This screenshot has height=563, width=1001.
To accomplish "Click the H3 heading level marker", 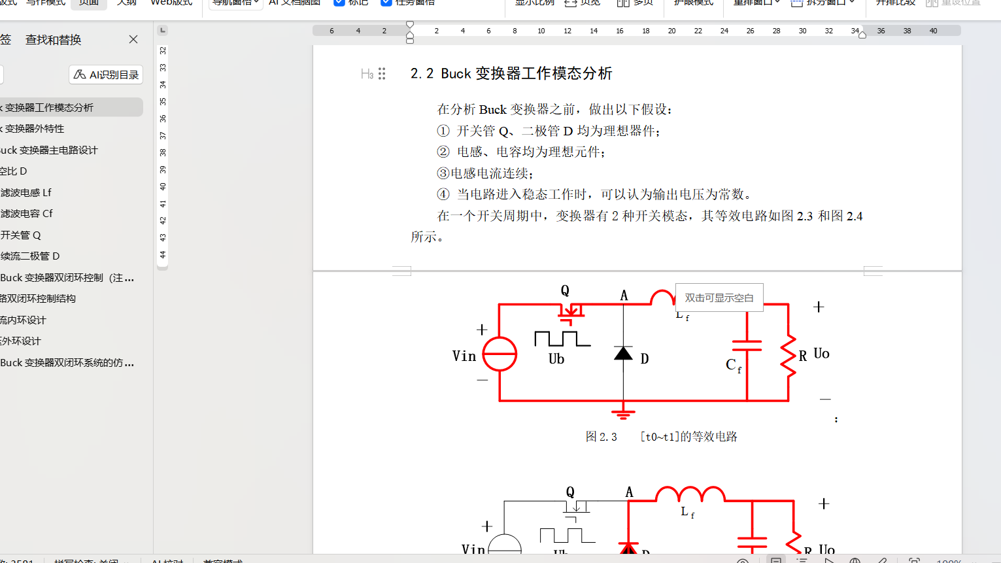I will coord(367,74).
